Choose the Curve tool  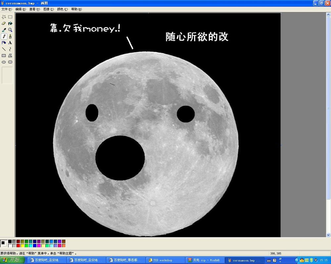(10, 49)
